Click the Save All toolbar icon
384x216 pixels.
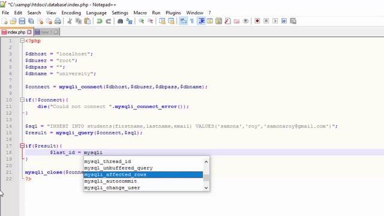(31, 21)
